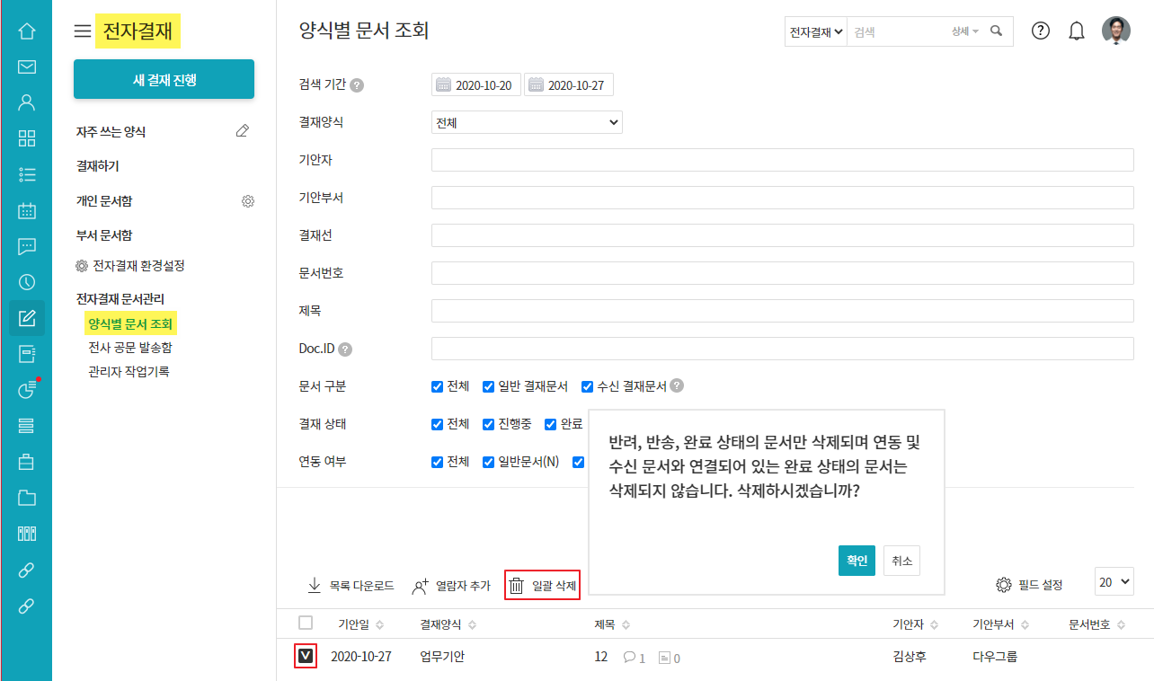This screenshot has width=1154, height=681.
Task: Toggle the 진행중 status checkbox
Action: point(489,424)
